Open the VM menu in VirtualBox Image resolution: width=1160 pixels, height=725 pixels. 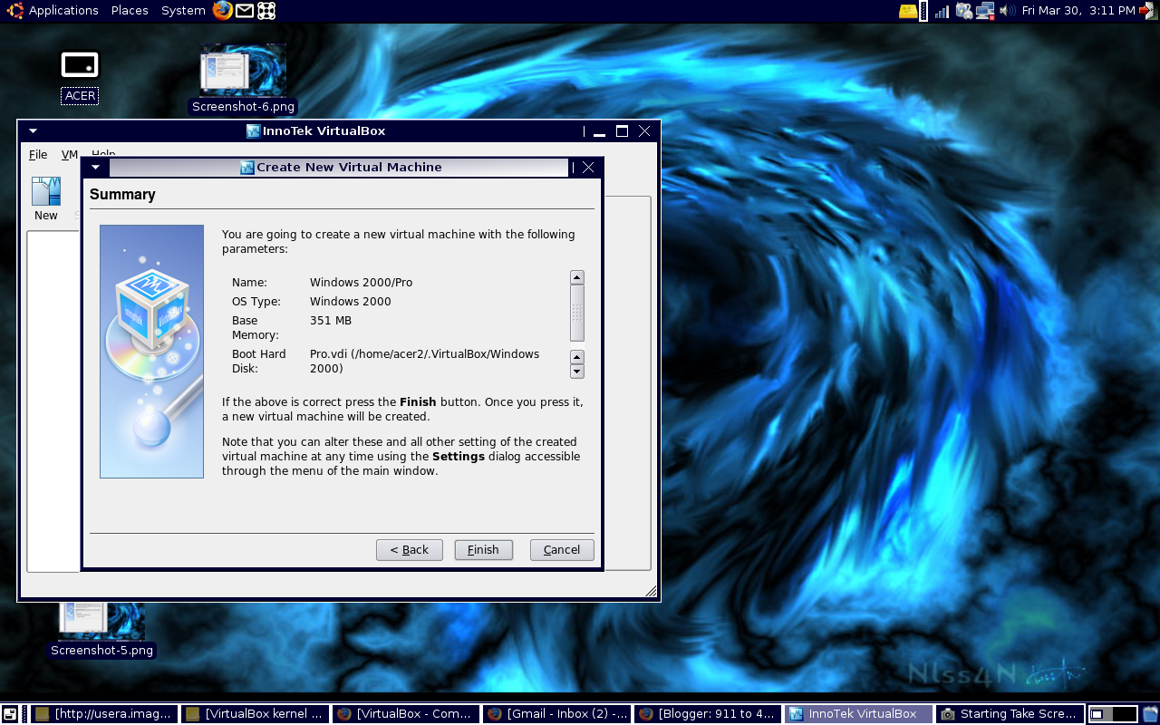70,154
